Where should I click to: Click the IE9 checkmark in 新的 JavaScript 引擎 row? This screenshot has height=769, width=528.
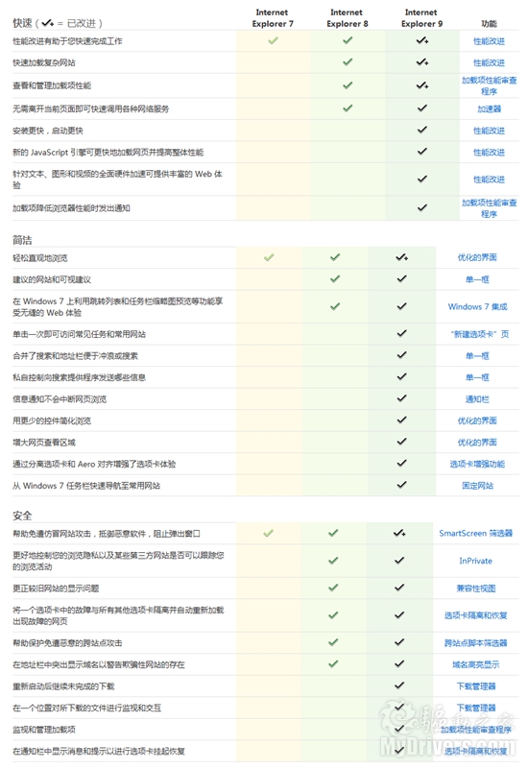(422, 151)
